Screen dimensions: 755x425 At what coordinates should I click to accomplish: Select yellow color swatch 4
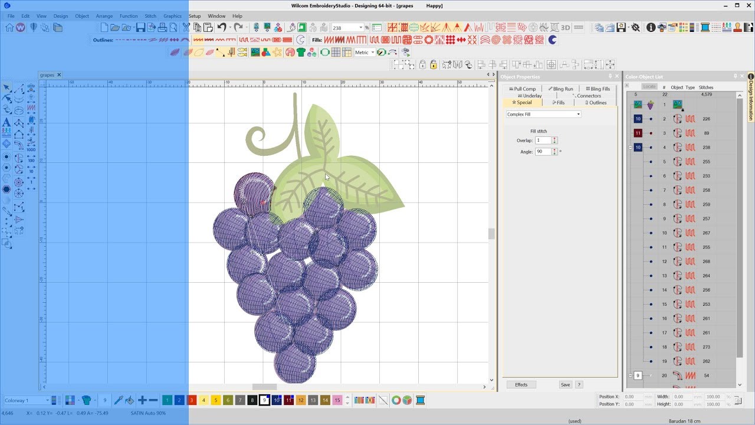[x=203, y=400]
